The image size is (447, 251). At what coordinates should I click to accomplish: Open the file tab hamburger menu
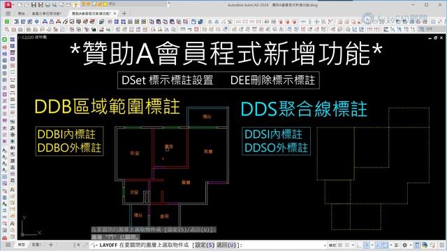pyautogui.click(x=8, y=13)
